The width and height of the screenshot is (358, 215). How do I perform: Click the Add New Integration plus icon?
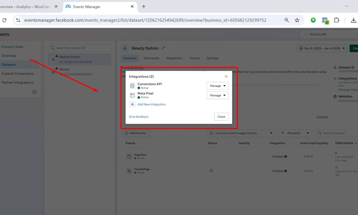pyautogui.click(x=132, y=104)
